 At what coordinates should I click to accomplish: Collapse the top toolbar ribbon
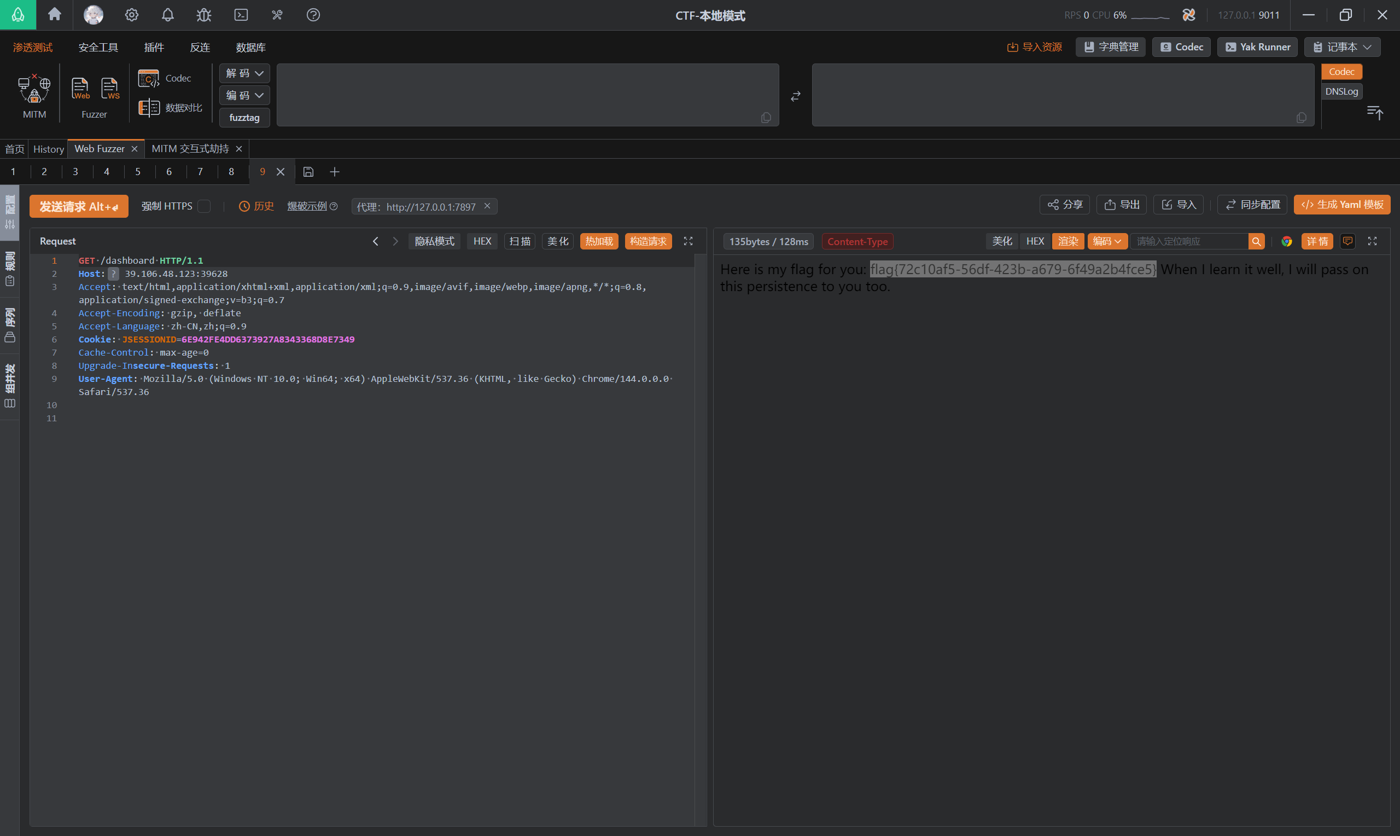(1375, 112)
